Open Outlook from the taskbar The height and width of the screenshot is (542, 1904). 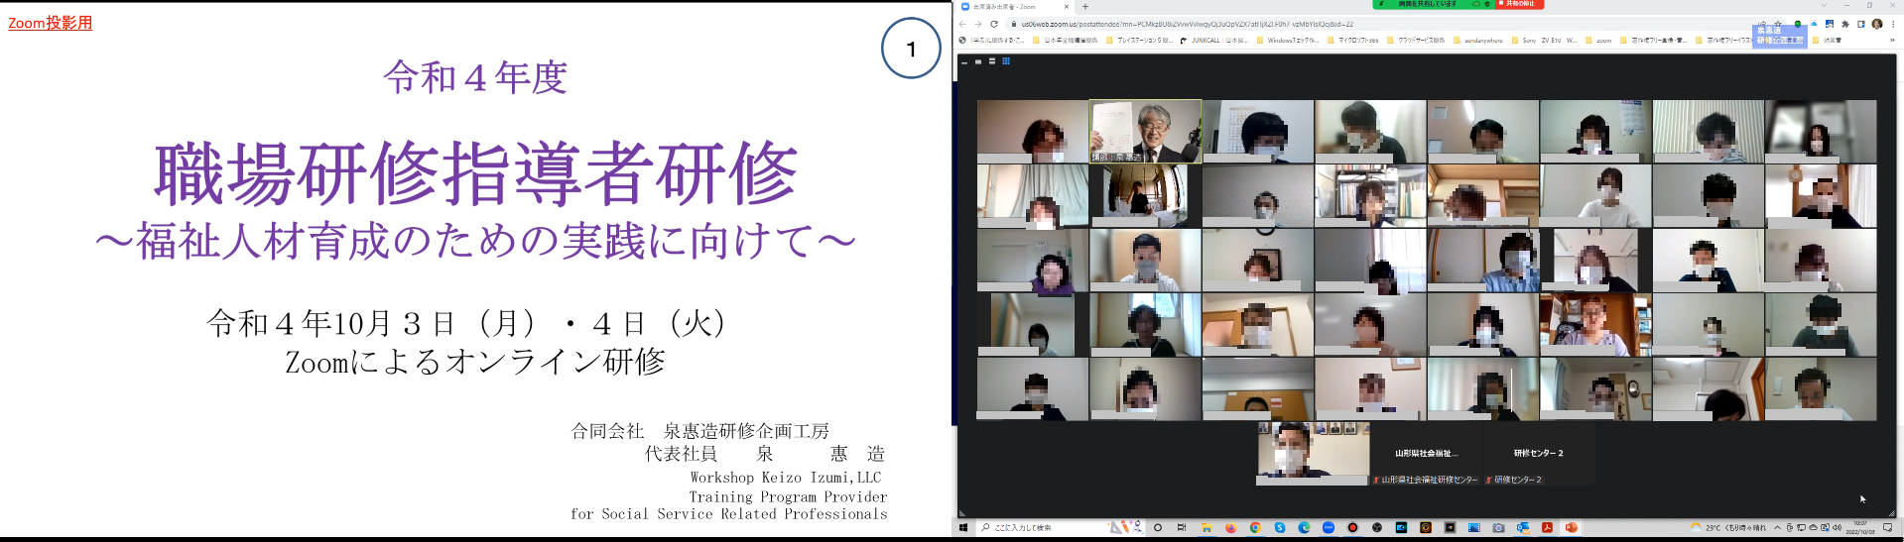pos(1523,527)
